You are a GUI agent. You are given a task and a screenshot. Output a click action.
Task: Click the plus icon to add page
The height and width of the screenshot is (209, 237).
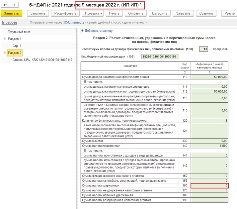pyautogui.click(x=82, y=31)
